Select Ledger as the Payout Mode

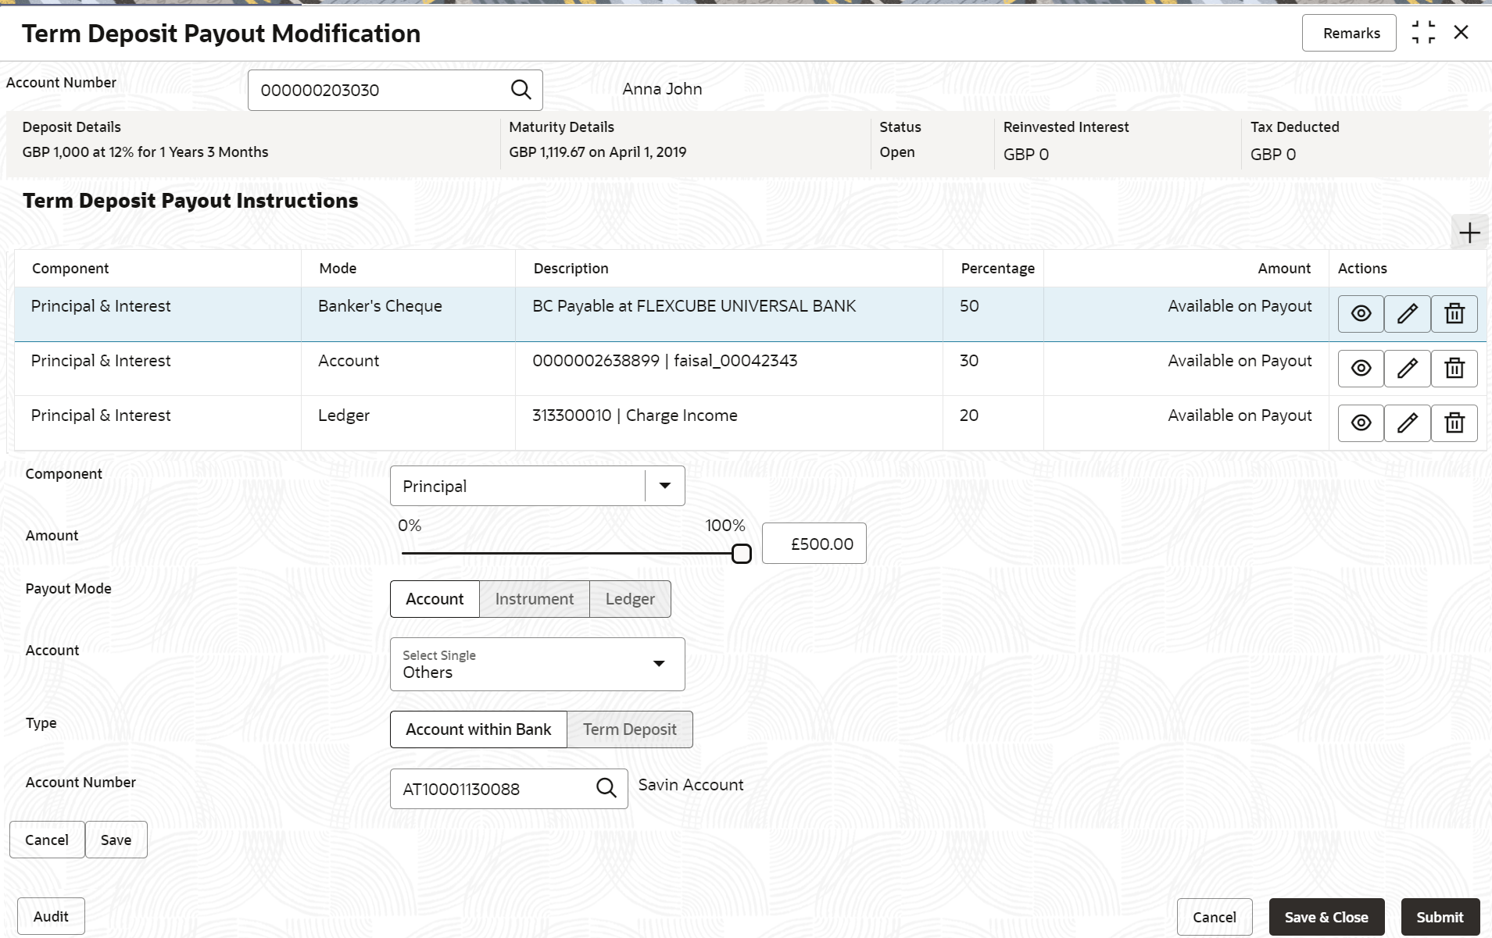[630, 599]
